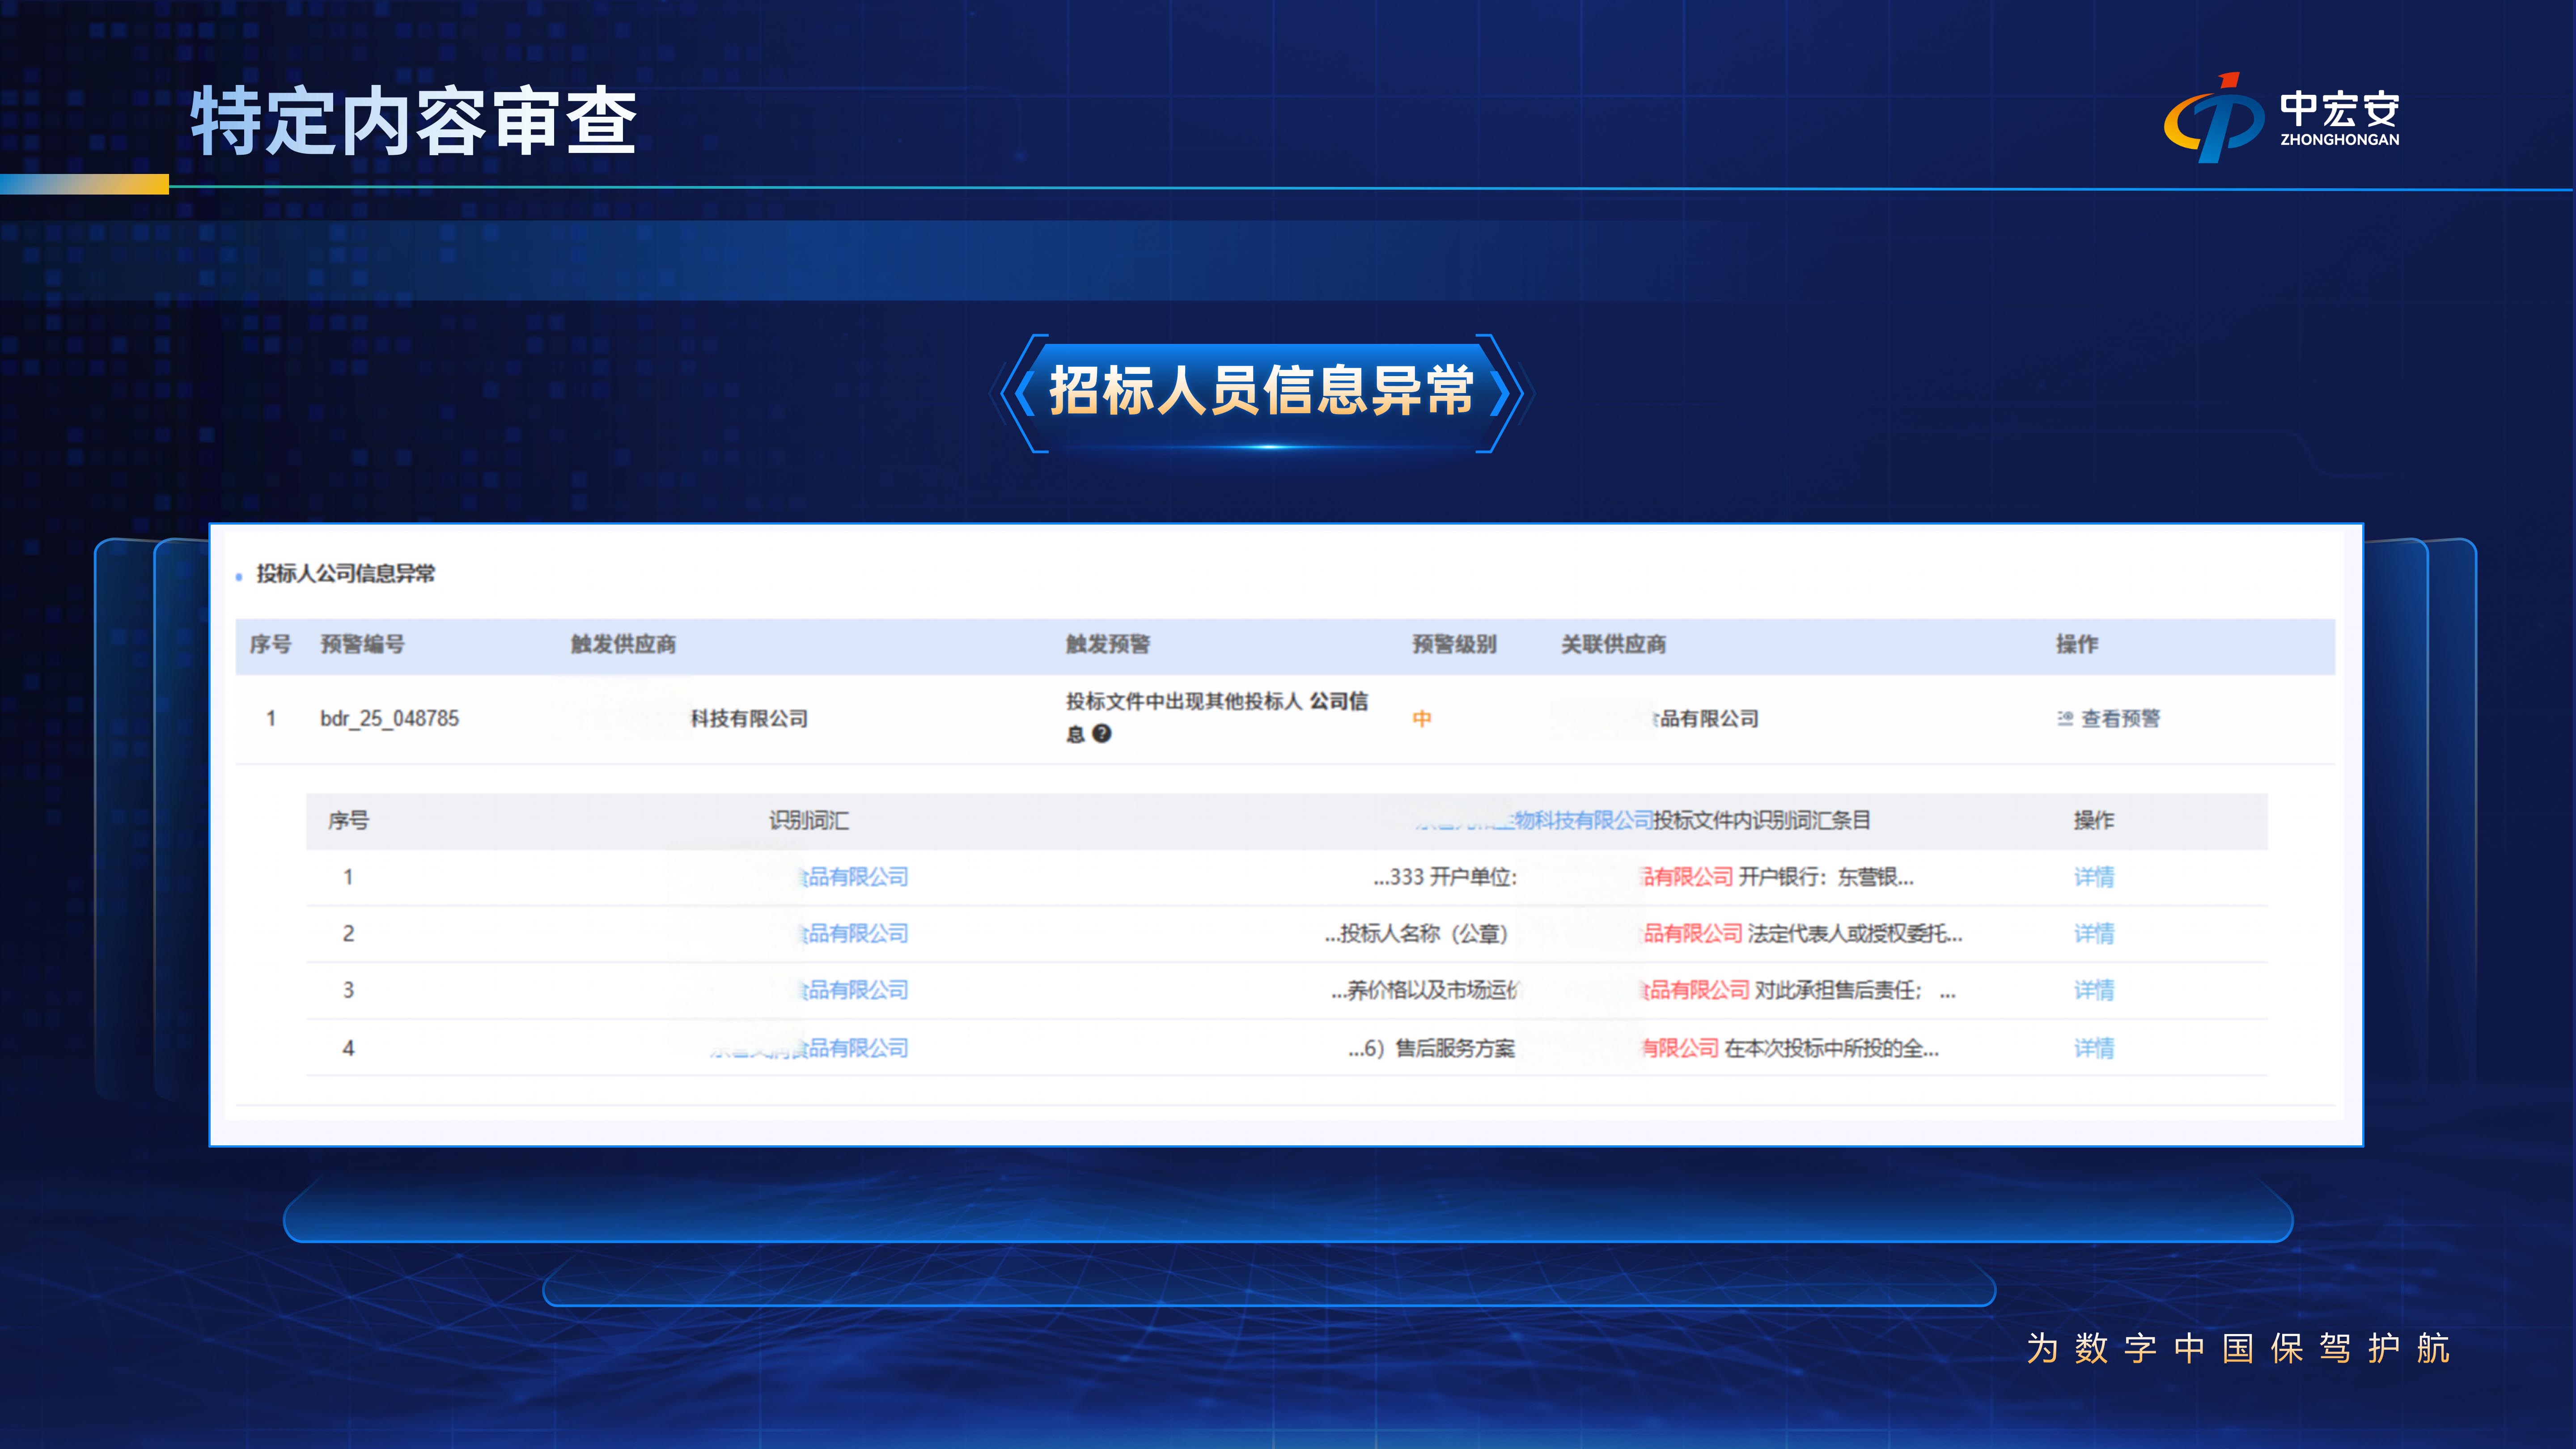Click the 序号 header in the sub-table
This screenshot has width=2576, height=1449.
(x=348, y=820)
